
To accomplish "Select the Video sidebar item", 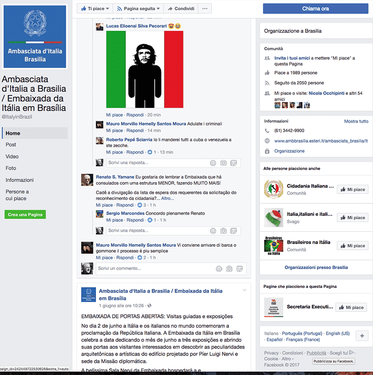I will (12, 156).
